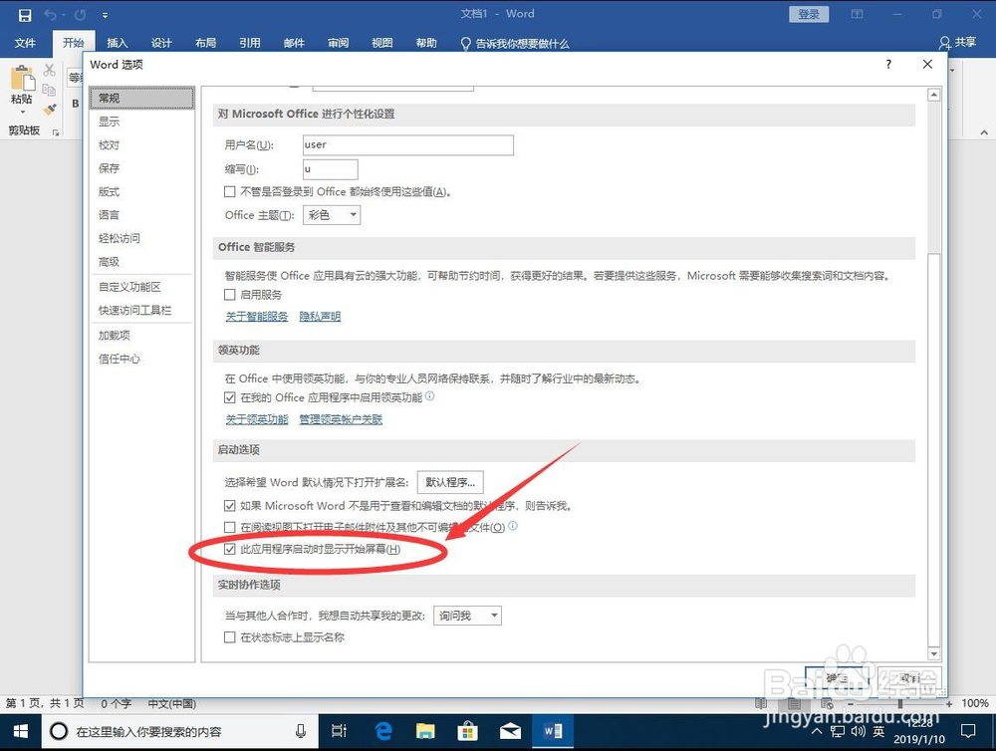Click the Word icon on the taskbar

(553, 731)
